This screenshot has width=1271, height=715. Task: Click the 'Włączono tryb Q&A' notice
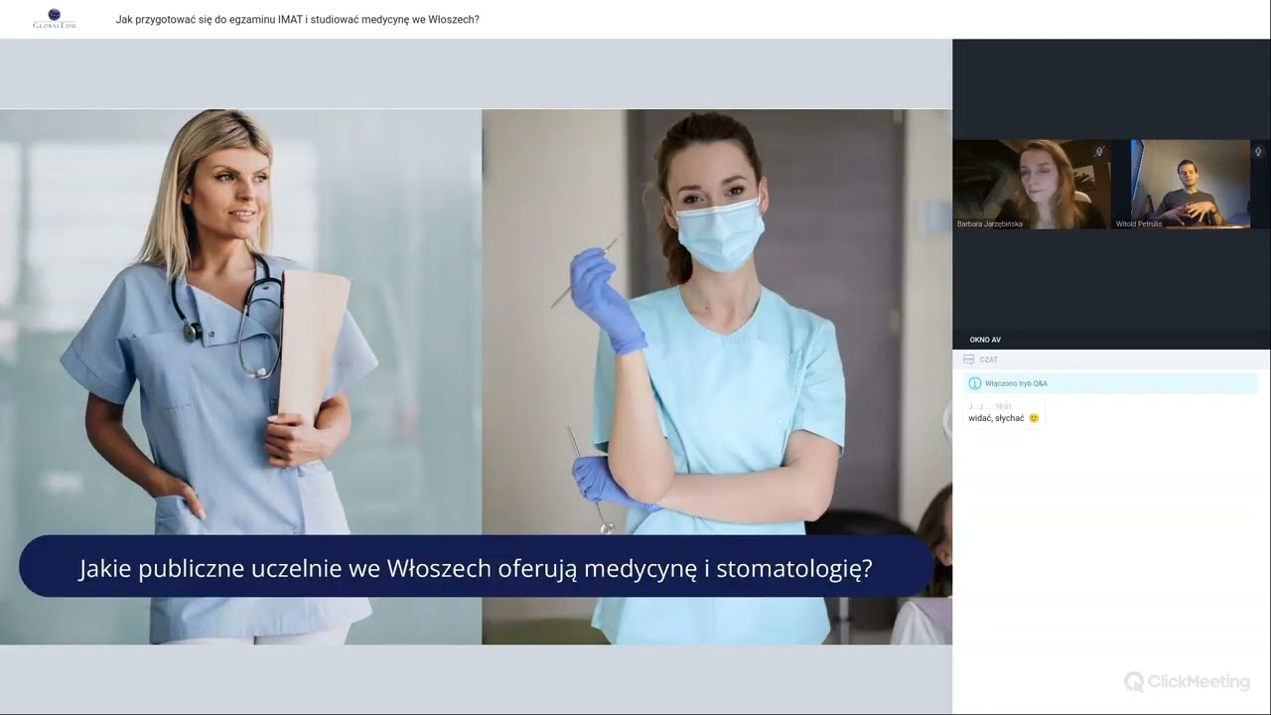tap(1110, 383)
